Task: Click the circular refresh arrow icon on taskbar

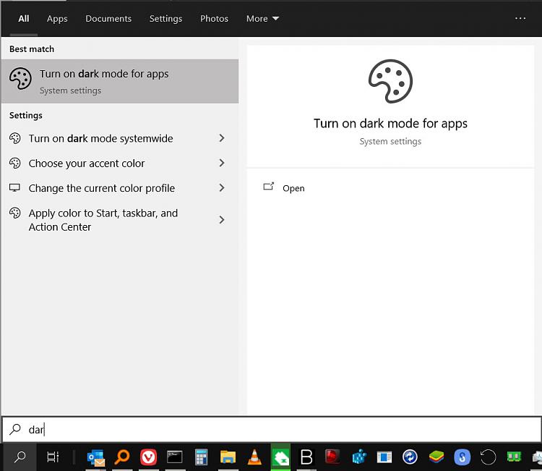Action: 489,457
